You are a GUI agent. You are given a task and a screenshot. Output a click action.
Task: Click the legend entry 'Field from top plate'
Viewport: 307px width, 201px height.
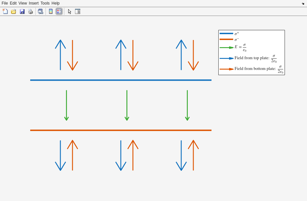pyautogui.click(x=252, y=58)
